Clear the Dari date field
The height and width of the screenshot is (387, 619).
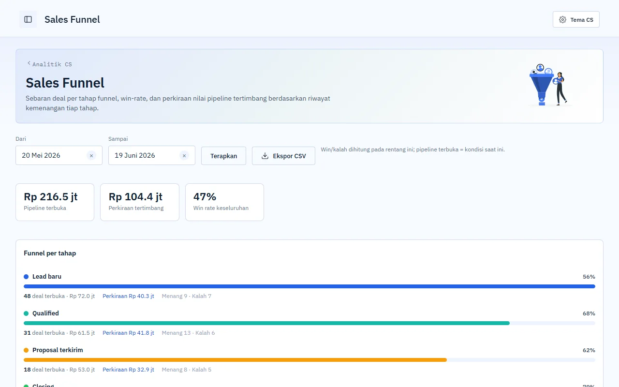(91, 155)
